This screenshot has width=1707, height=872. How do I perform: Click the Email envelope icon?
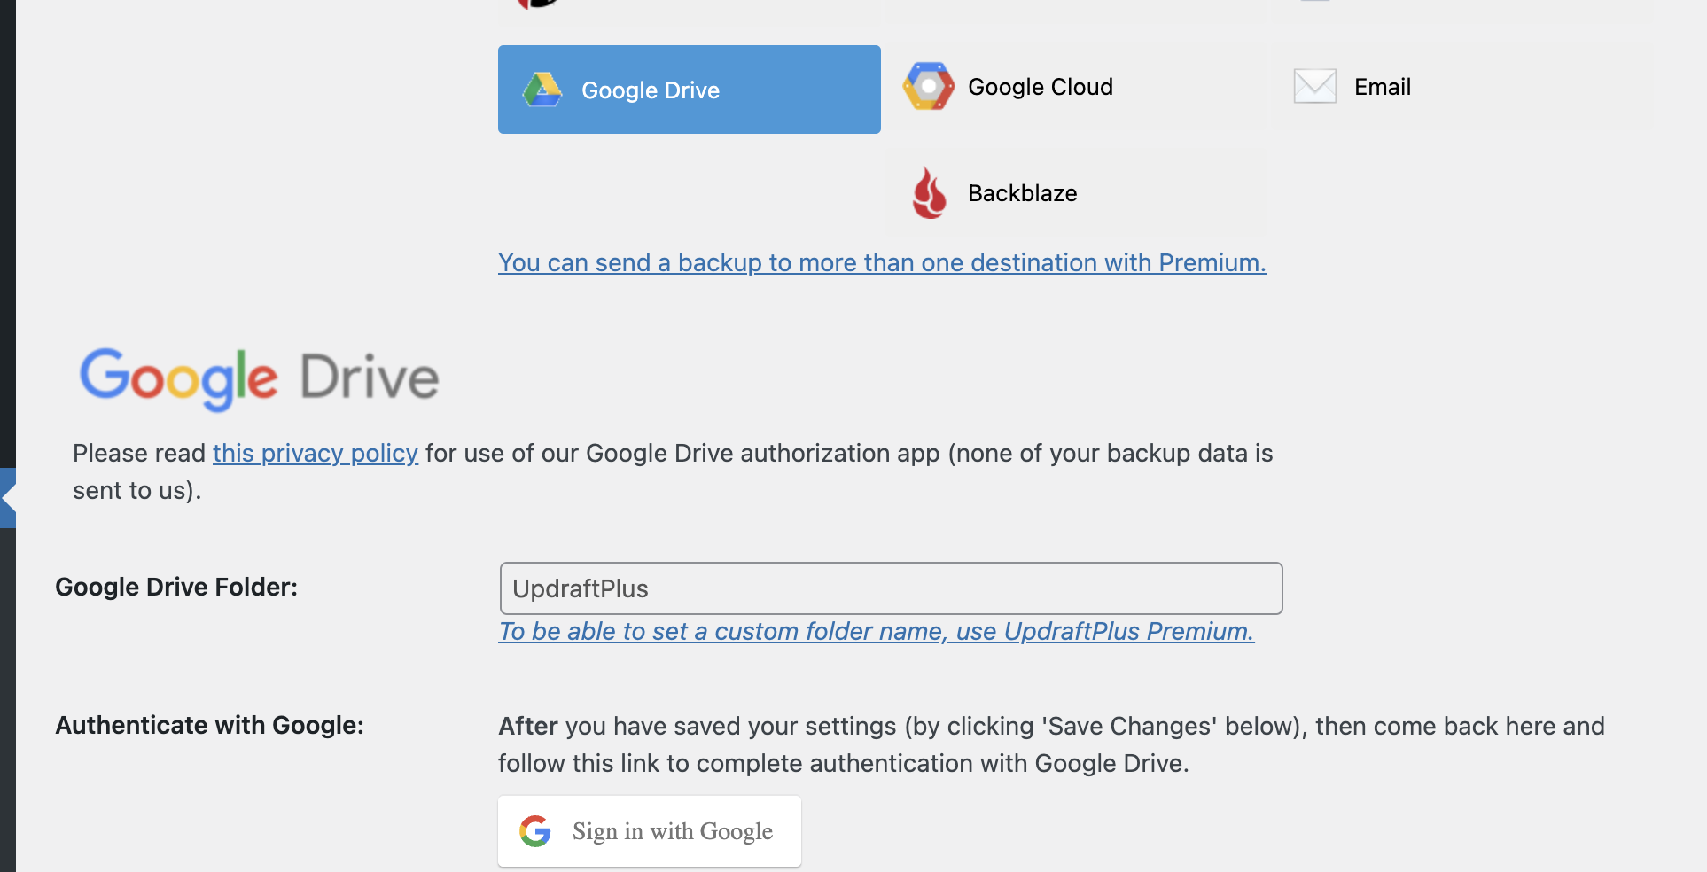(x=1315, y=86)
